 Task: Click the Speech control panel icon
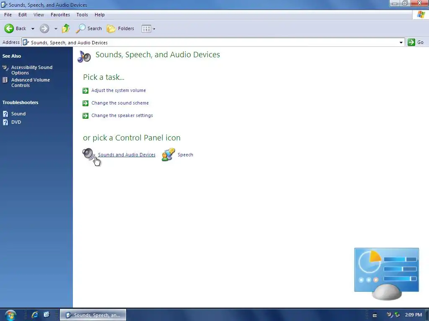click(168, 155)
